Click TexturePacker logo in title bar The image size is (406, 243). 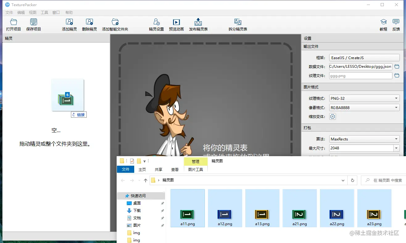tap(7, 5)
